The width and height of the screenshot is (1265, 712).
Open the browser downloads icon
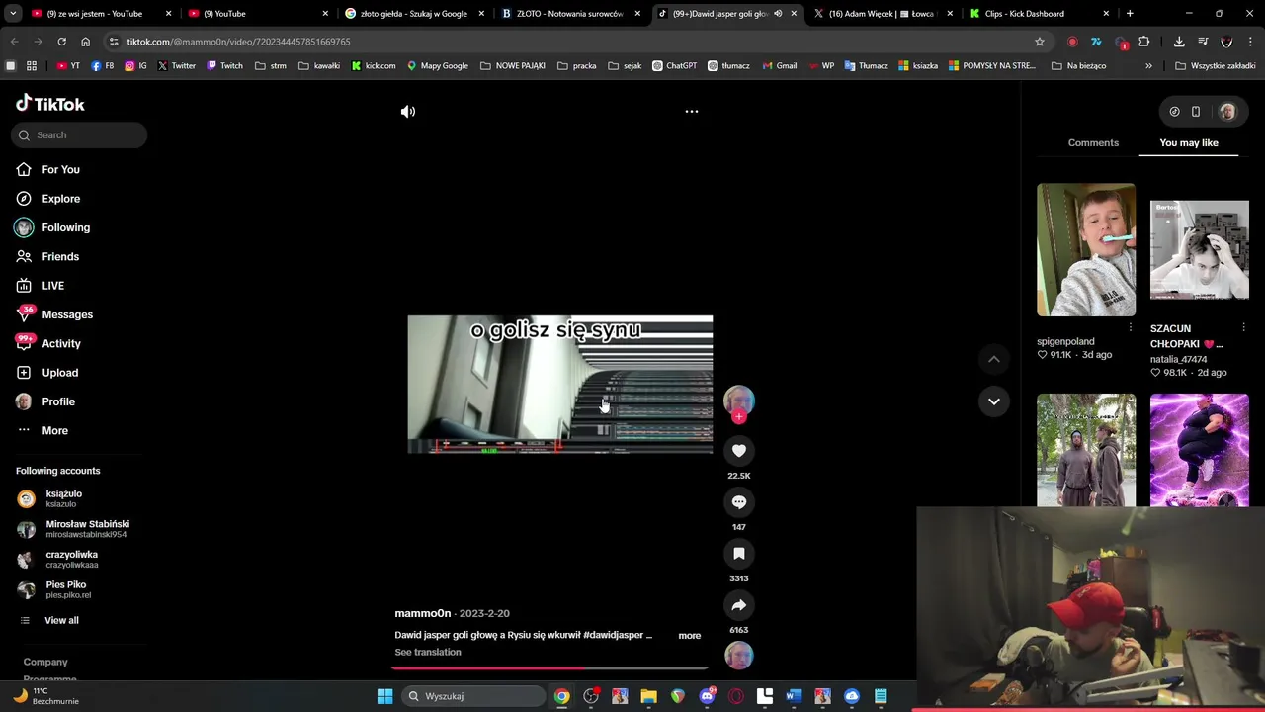1179,42
